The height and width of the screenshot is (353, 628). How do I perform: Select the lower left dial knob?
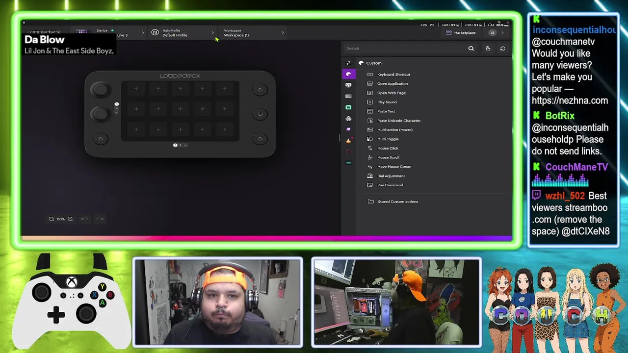100,114
